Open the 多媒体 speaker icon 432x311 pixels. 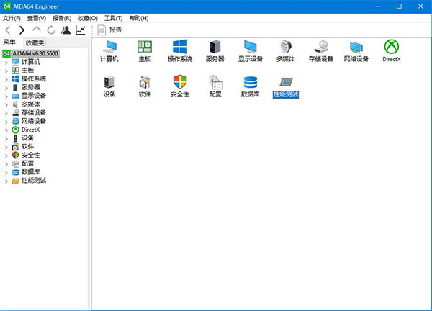tap(286, 48)
